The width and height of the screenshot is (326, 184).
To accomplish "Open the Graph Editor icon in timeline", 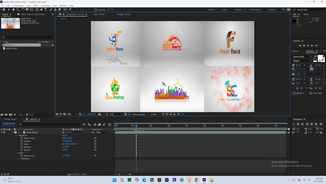I will 110,124.
